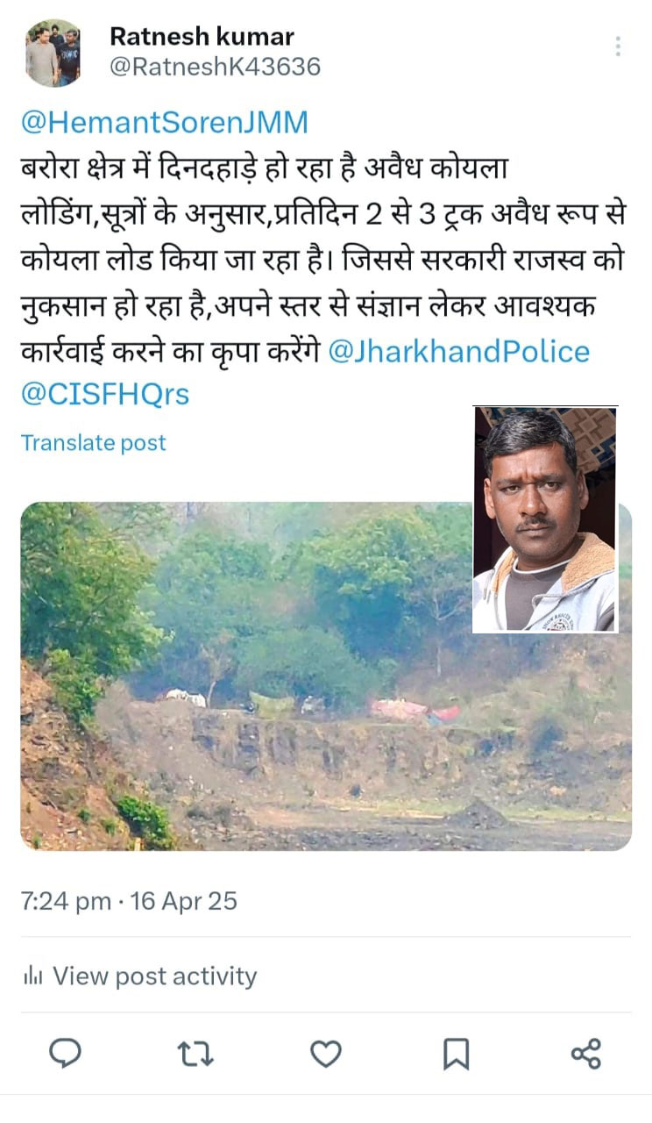Click the 7:24 pm timestamp
This screenshot has width=652, height=1123.
click(66, 901)
